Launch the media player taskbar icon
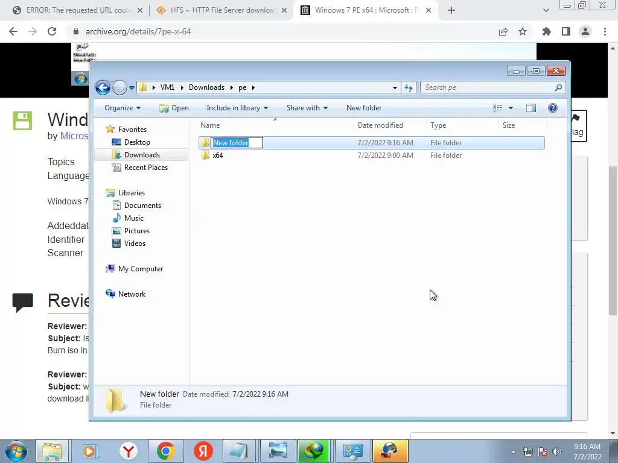 pos(90,451)
